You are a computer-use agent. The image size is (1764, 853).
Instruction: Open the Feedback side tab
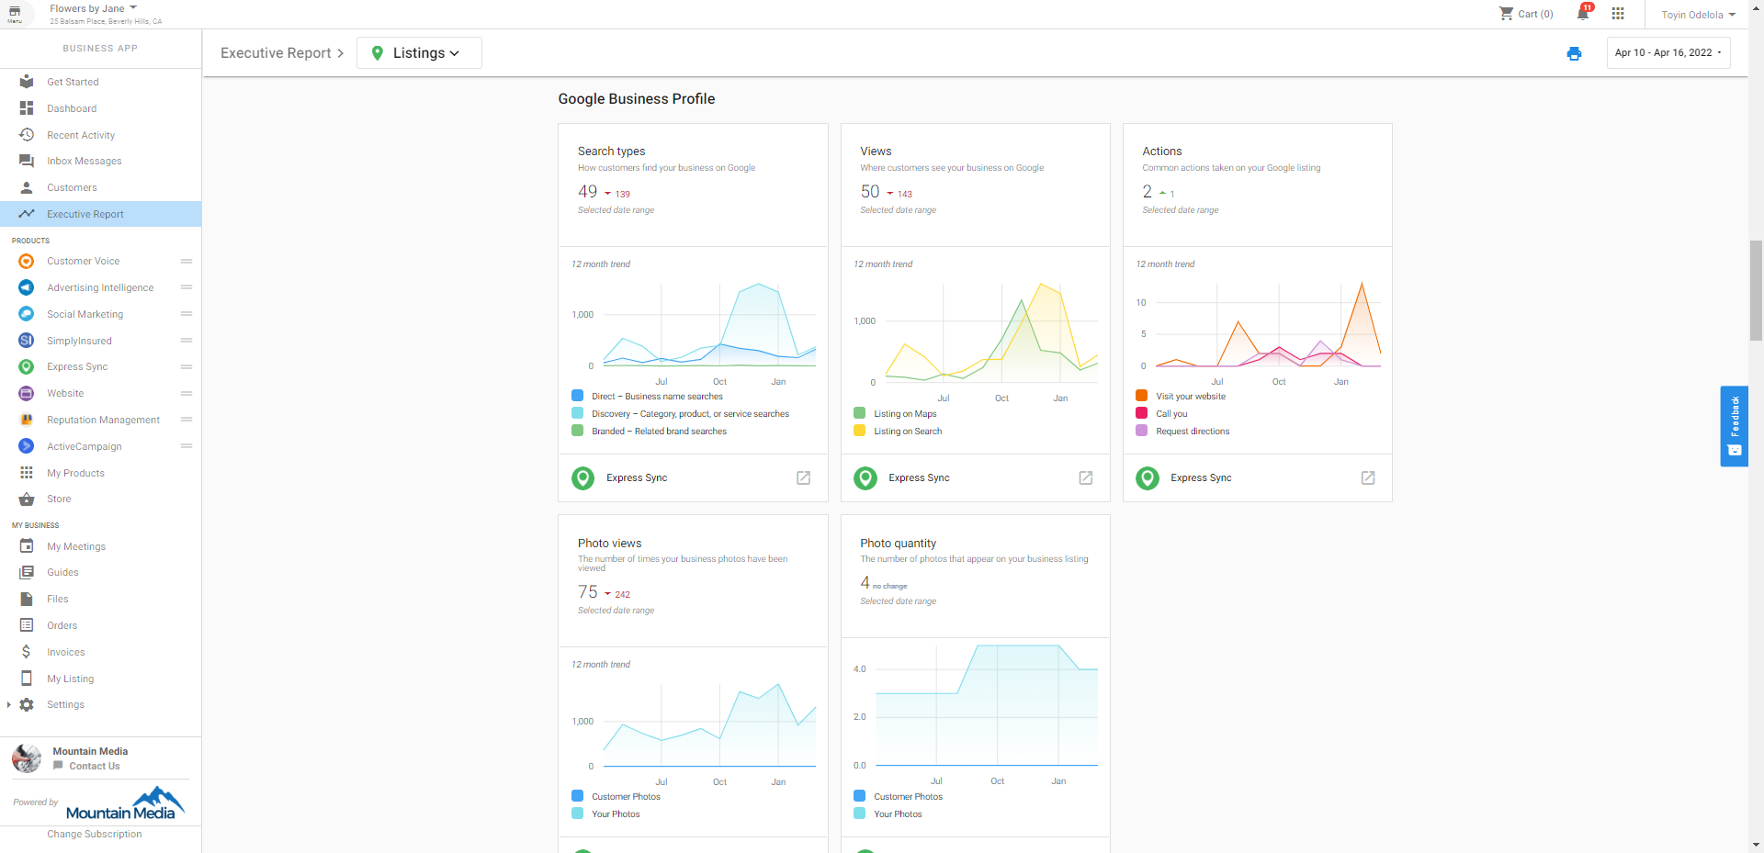point(1734,426)
